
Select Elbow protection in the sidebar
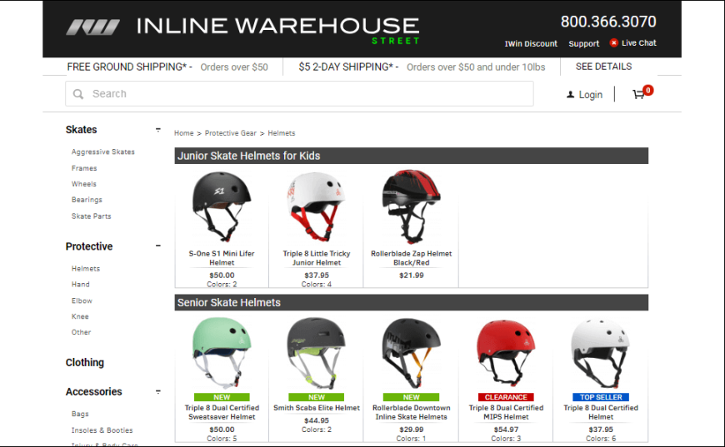coord(82,300)
